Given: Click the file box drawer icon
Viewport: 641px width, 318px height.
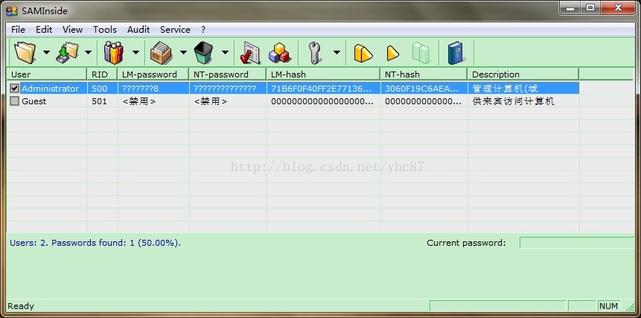Looking at the screenshot, I should coord(161,53).
